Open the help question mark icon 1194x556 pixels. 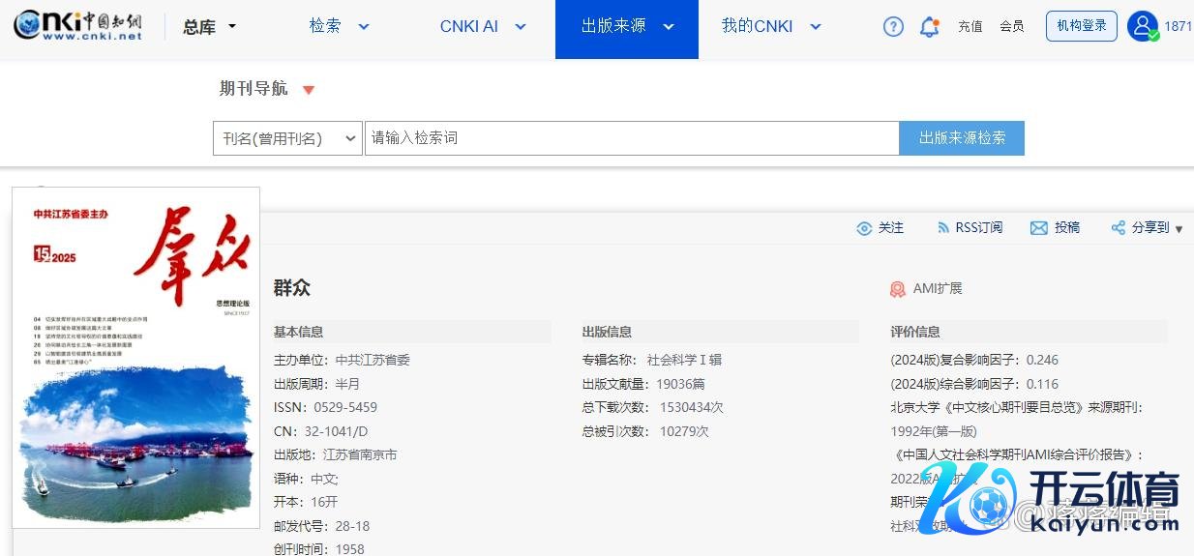pos(893,27)
